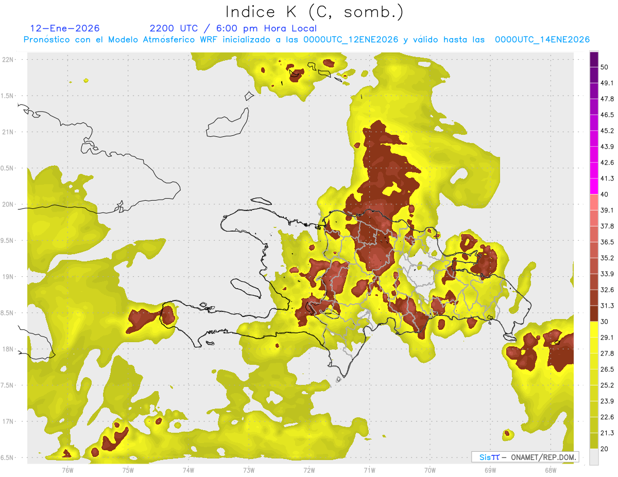Click the '73W' longitude label
618x477 pixels.
[249, 470]
